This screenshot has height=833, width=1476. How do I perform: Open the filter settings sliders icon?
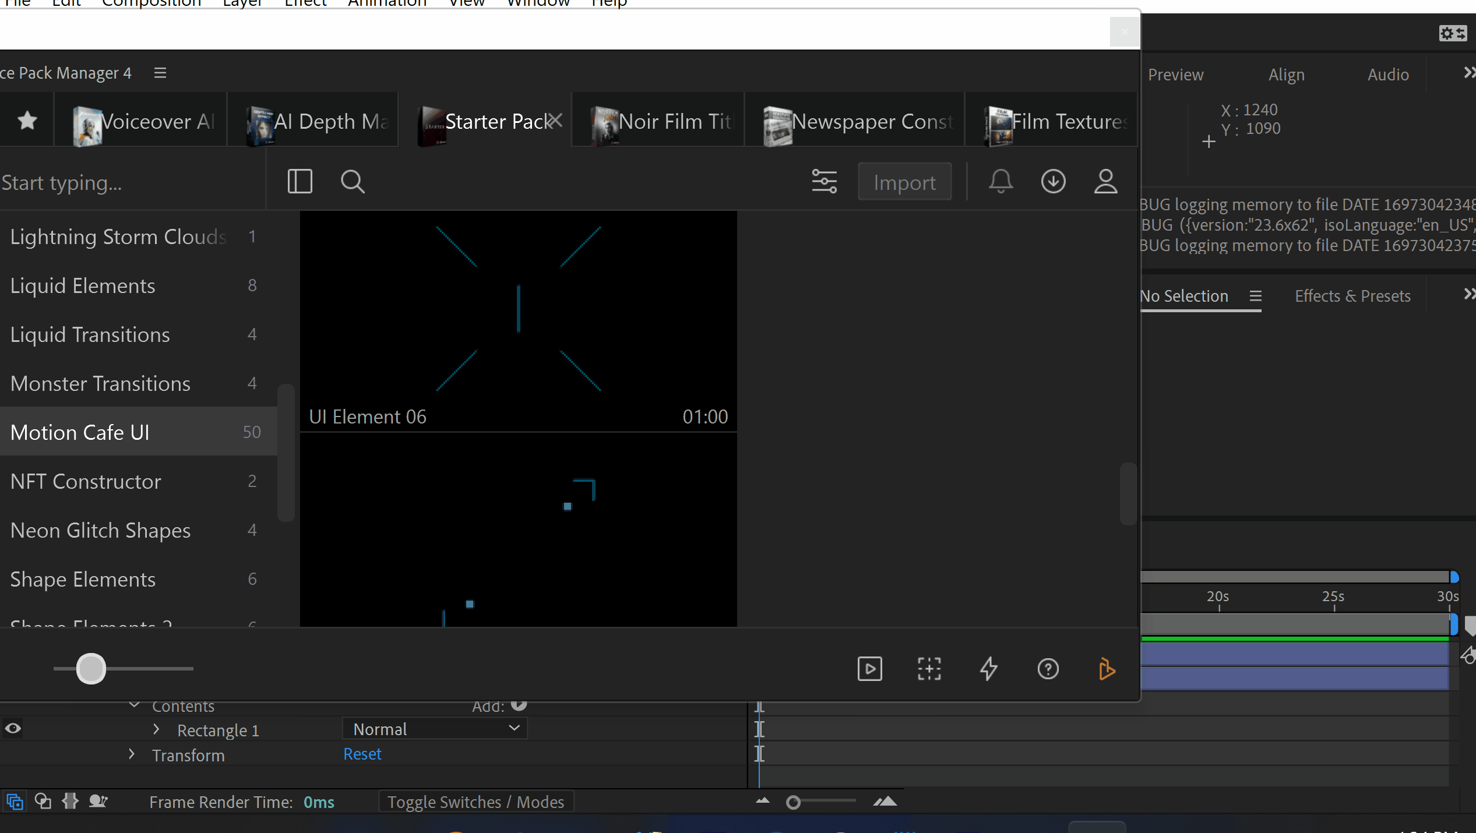pyautogui.click(x=824, y=182)
